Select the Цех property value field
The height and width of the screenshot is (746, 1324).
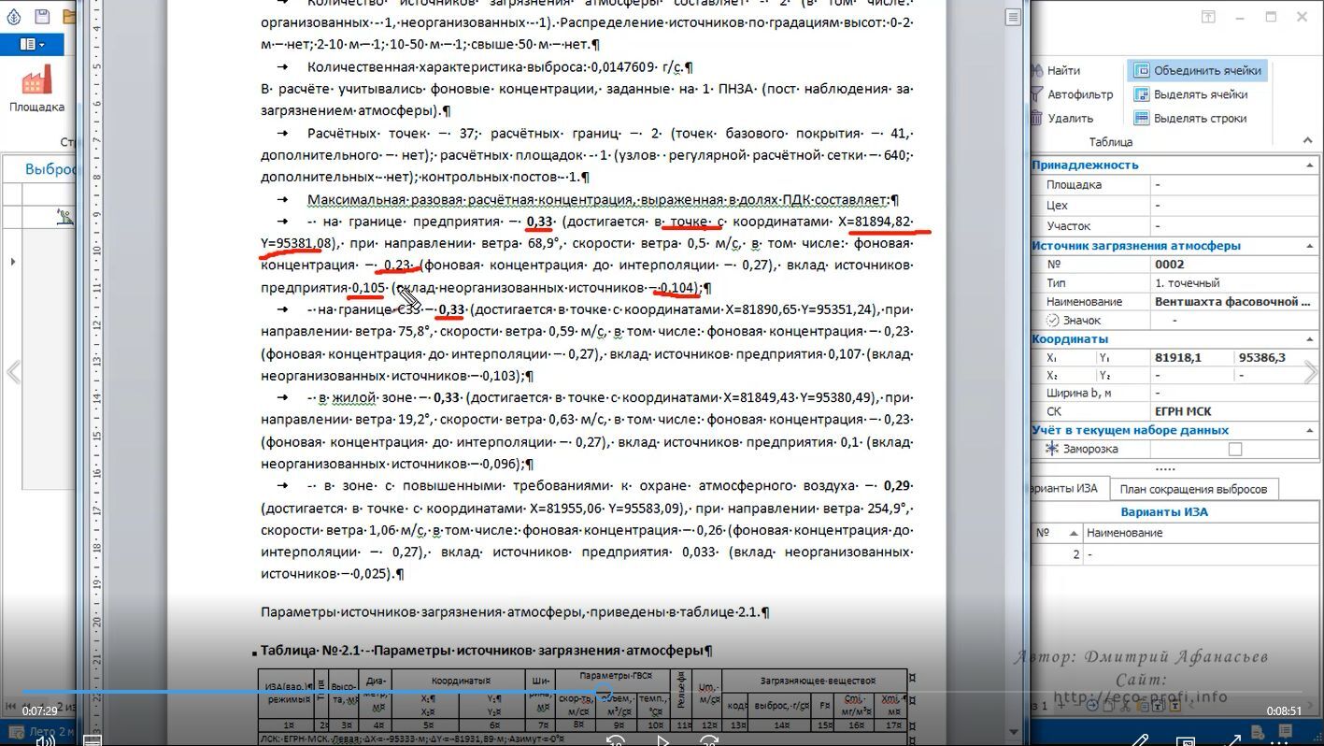[x=1234, y=206]
